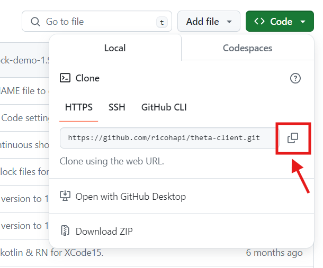The width and height of the screenshot is (323, 268).
Task: Select the HTTPS clone option
Action: click(x=79, y=107)
